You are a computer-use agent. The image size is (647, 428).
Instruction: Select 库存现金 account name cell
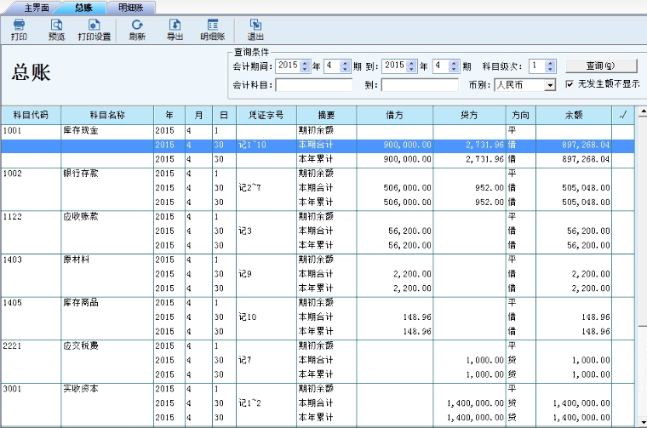point(107,131)
